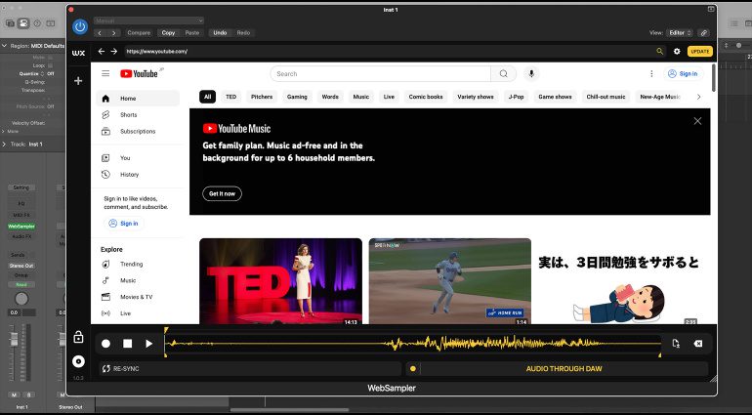Viewport: 752px width, 415px height.
Task: Click the Redo button
Action: (x=243, y=33)
